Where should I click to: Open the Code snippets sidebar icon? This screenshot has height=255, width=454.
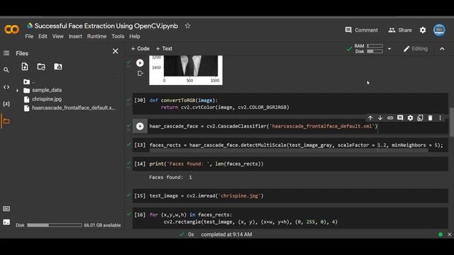6,86
